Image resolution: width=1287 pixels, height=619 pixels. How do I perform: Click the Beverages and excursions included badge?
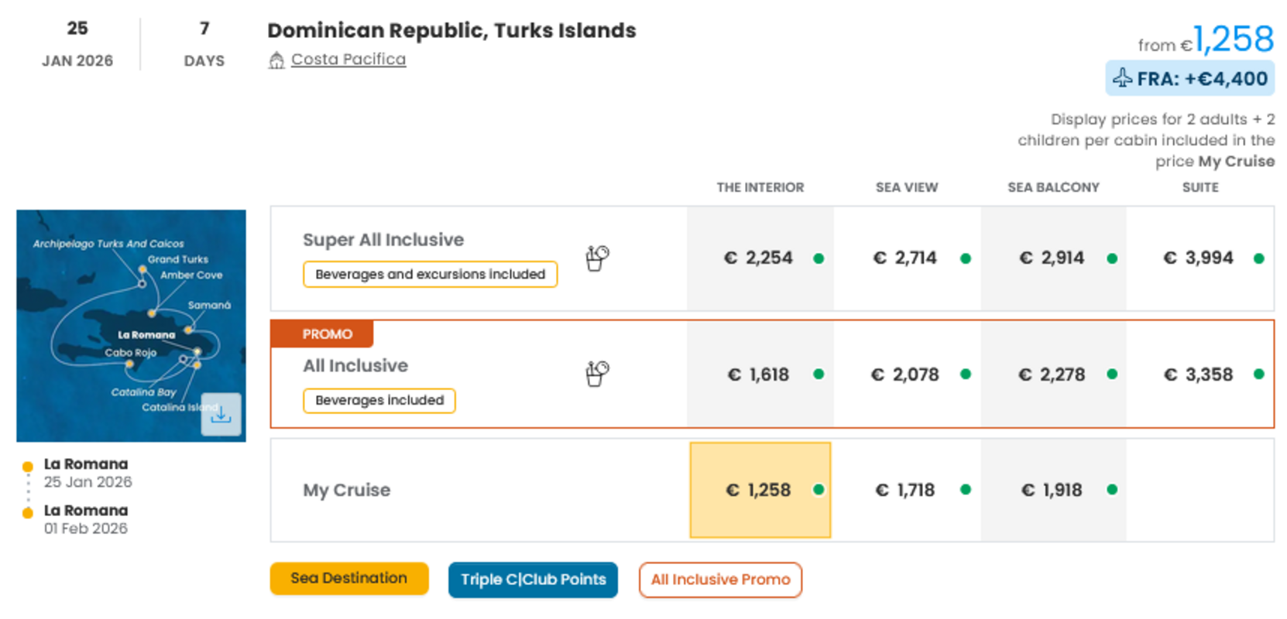tap(431, 274)
